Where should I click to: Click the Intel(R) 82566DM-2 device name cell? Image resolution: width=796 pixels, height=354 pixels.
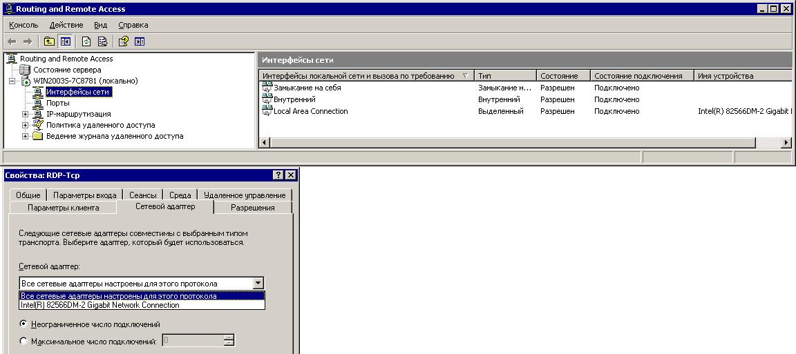[744, 111]
